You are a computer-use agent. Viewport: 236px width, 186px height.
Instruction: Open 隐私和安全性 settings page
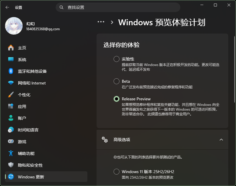[x=46, y=165]
